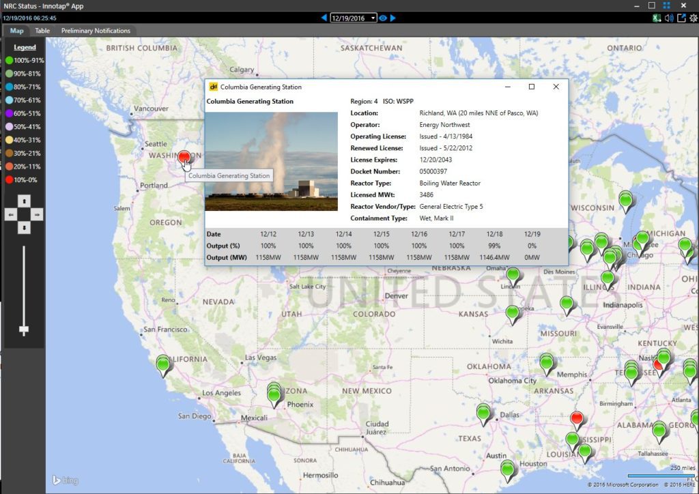Image resolution: width=699 pixels, height=494 pixels.
Task: Select the green plant pin near Phoenix, Arizona
Action: (274, 394)
